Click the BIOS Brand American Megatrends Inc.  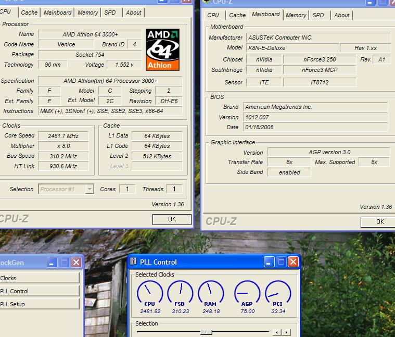[315, 107]
